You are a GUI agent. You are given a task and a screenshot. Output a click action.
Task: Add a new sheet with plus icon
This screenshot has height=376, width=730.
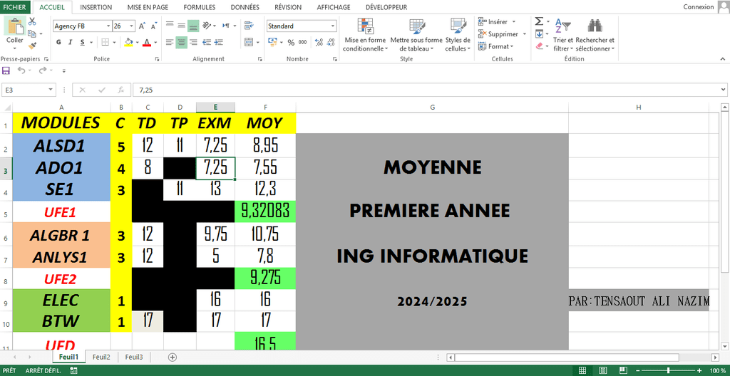coord(173,357)
